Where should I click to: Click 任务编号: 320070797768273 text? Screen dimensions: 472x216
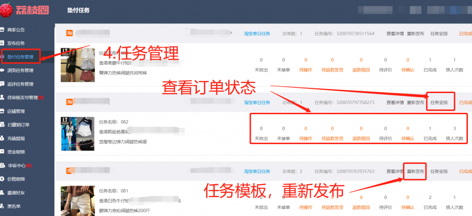pyautogui.click(x=345, y=102)
